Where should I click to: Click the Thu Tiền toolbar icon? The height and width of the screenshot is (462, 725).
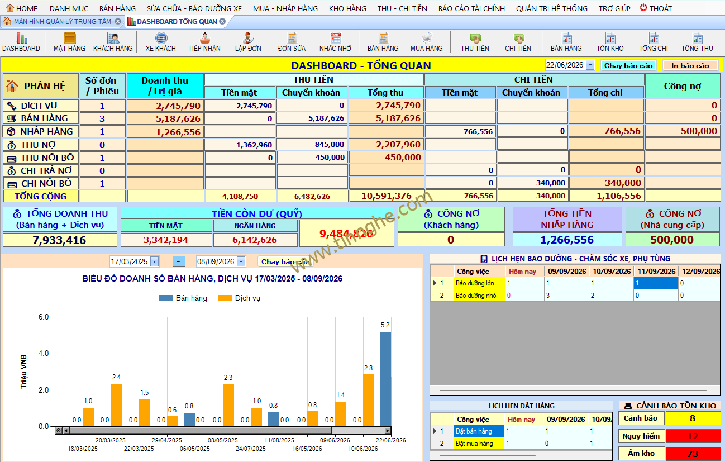475,42
